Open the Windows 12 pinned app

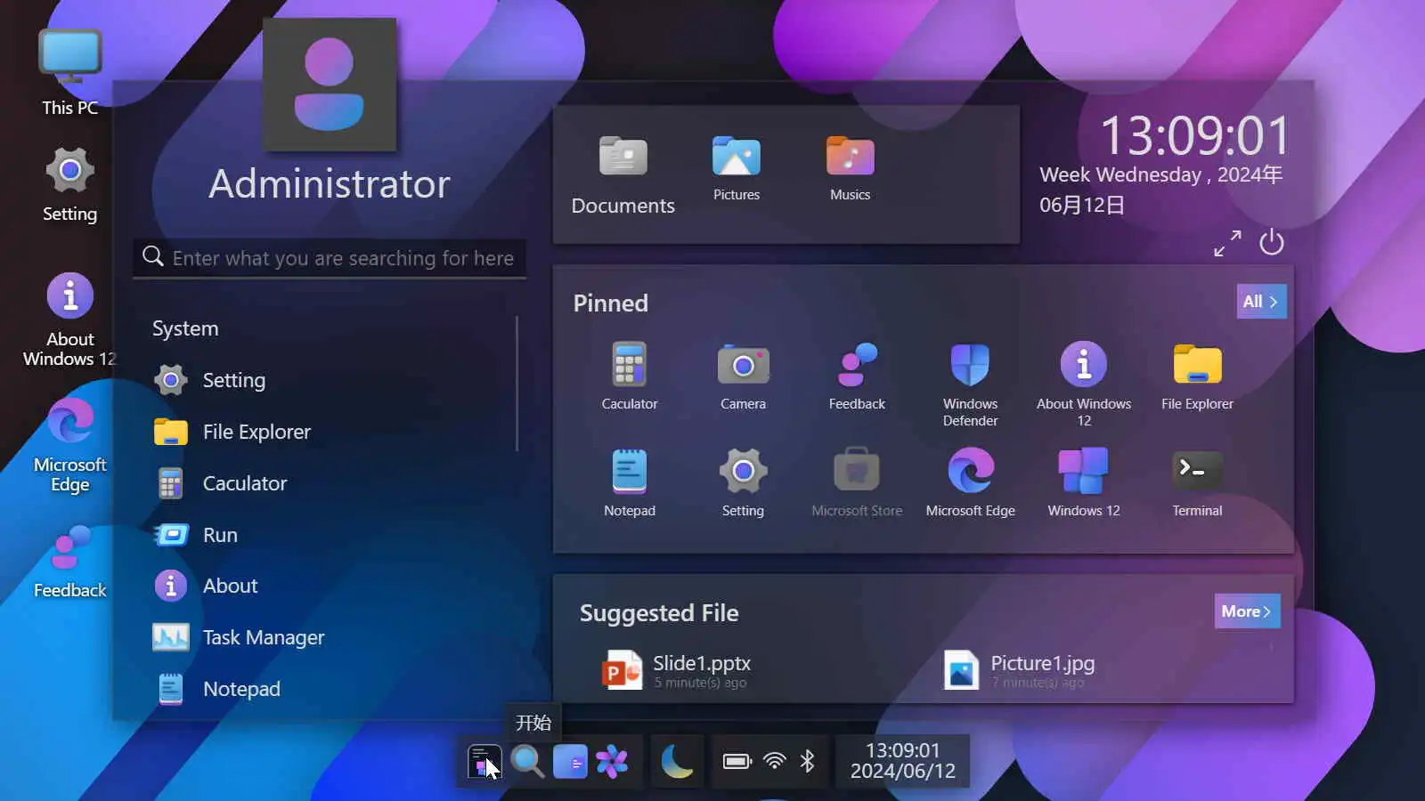coord(1084,482)
